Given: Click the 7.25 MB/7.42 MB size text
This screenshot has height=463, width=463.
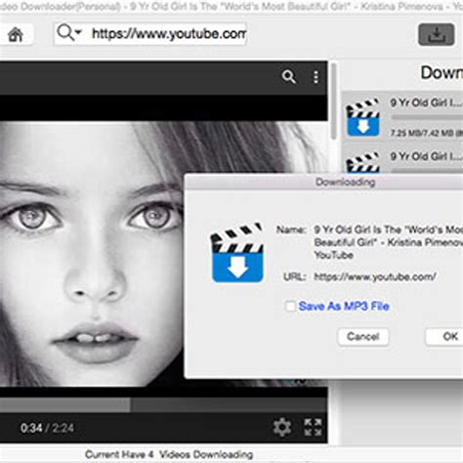Looking at the screenshot, I should (x=426, y=133).
